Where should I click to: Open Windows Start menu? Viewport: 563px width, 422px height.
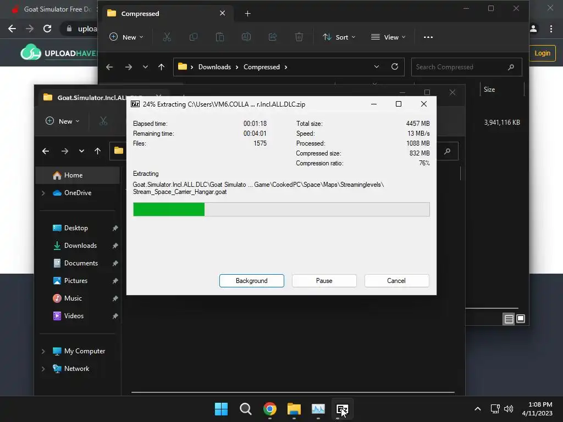point(221,409)
